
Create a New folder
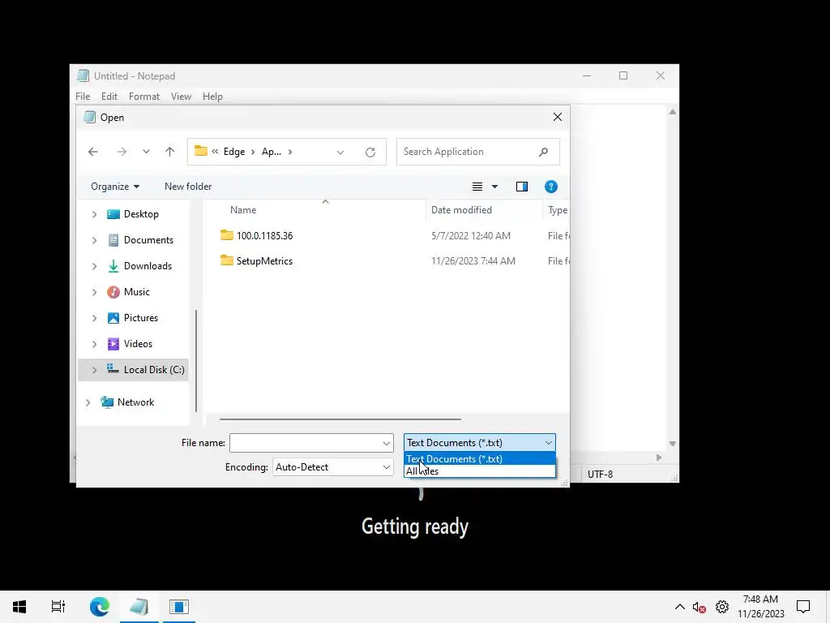coord(188,187)
